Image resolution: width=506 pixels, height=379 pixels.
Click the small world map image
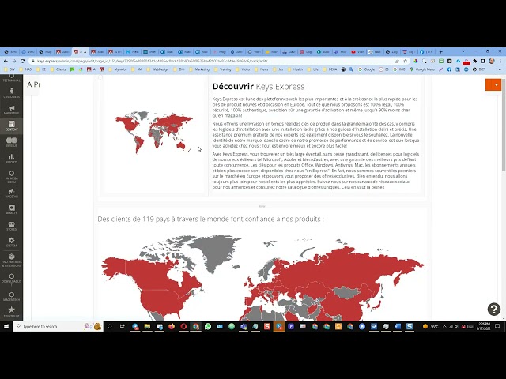click(154, 132)
